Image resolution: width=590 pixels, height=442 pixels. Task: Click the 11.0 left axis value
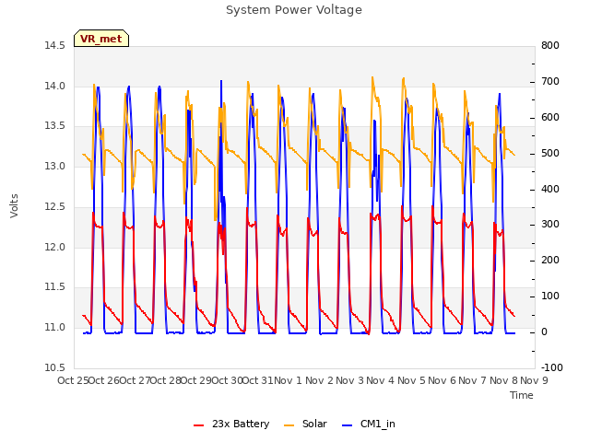click(54, 328)
